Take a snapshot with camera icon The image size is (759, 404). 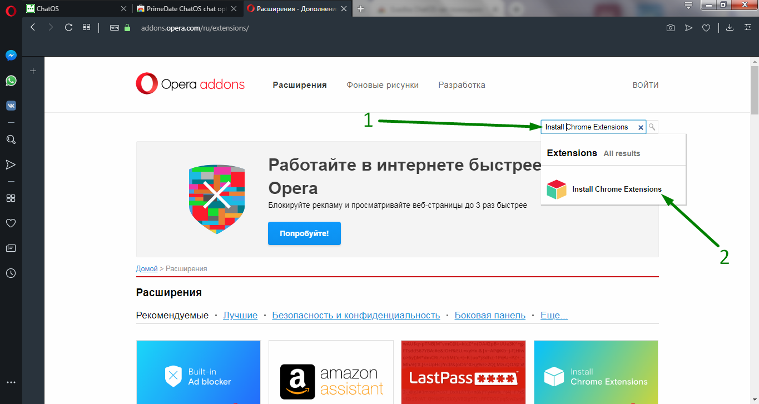[671, 28]
